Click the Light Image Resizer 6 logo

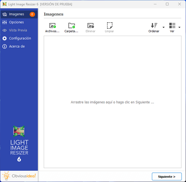(x=19, y=144)
